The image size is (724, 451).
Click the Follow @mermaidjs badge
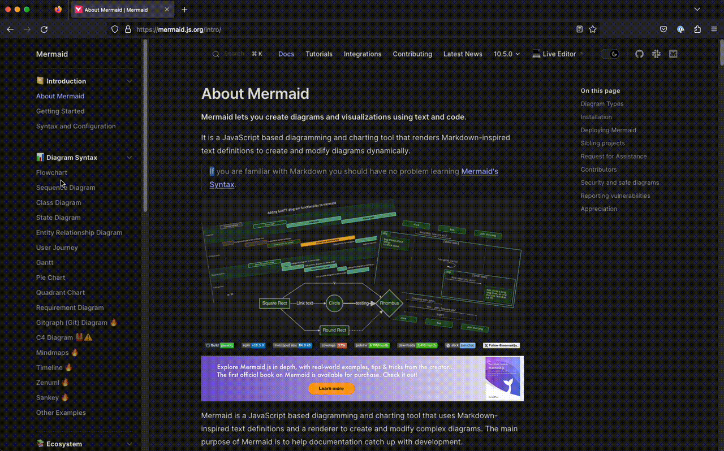(501, 345)
